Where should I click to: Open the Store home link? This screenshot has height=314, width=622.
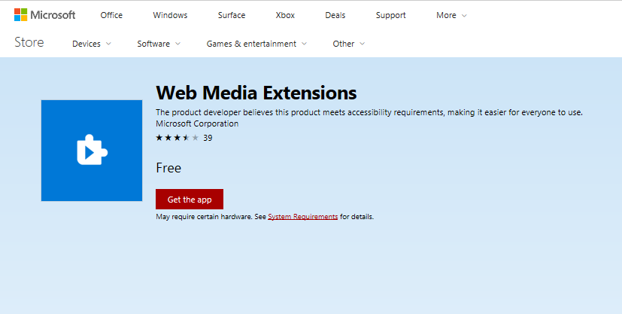coord(29,42)
